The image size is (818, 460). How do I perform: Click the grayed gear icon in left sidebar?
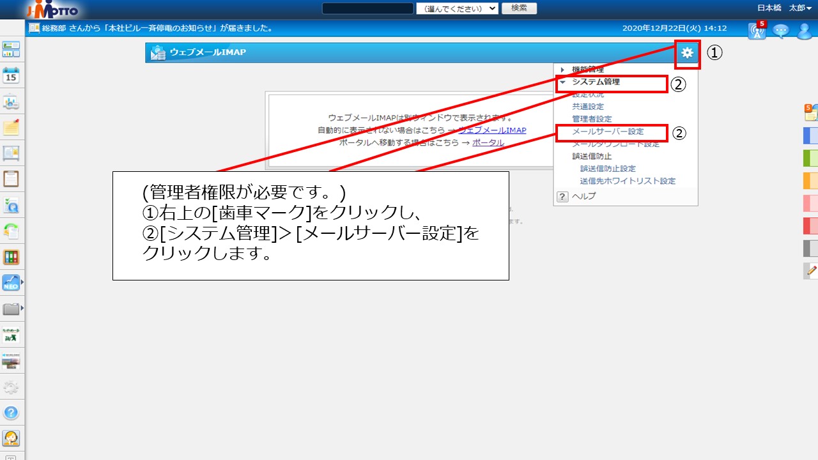[x=12, y=387]
